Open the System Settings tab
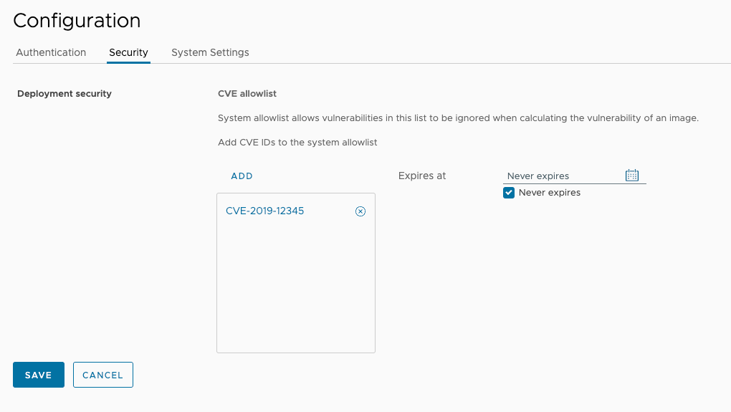 tap(210, 52)
